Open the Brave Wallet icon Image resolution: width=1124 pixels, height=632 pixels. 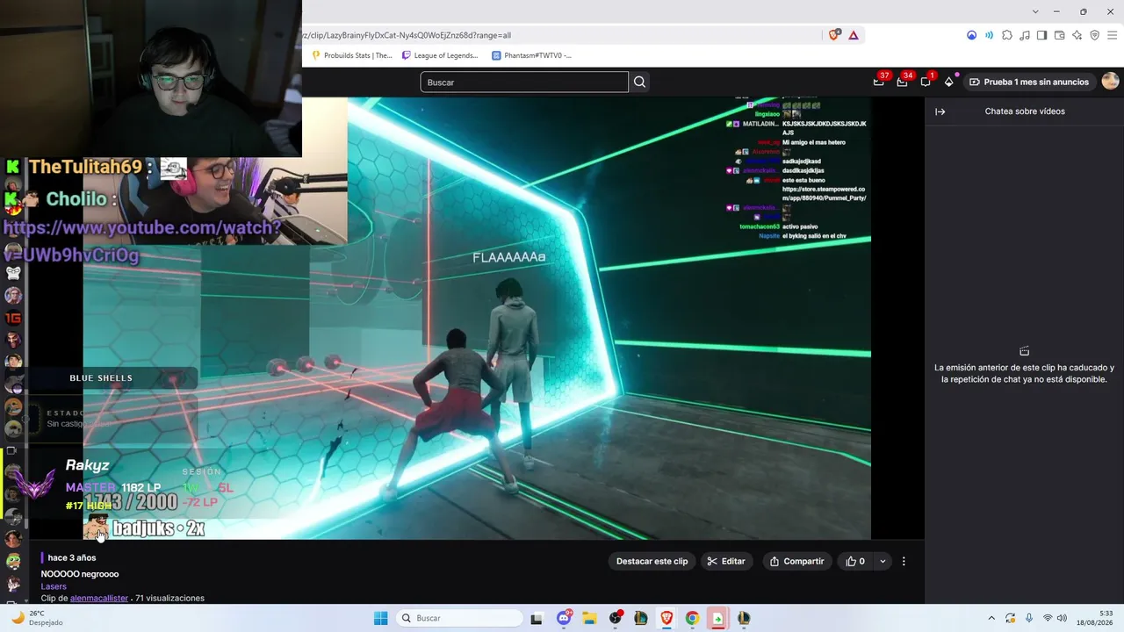click(1059, 35)
